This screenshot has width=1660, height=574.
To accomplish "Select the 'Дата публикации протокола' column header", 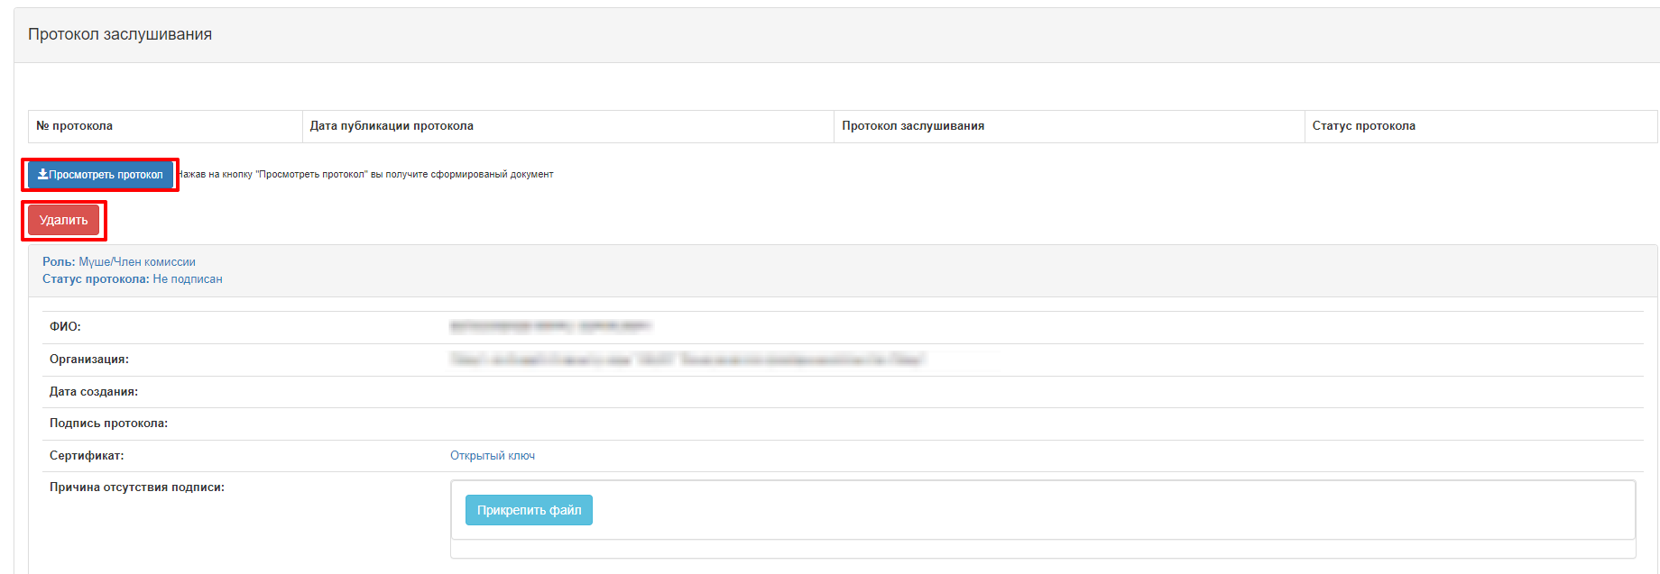I will coord(568,126).
